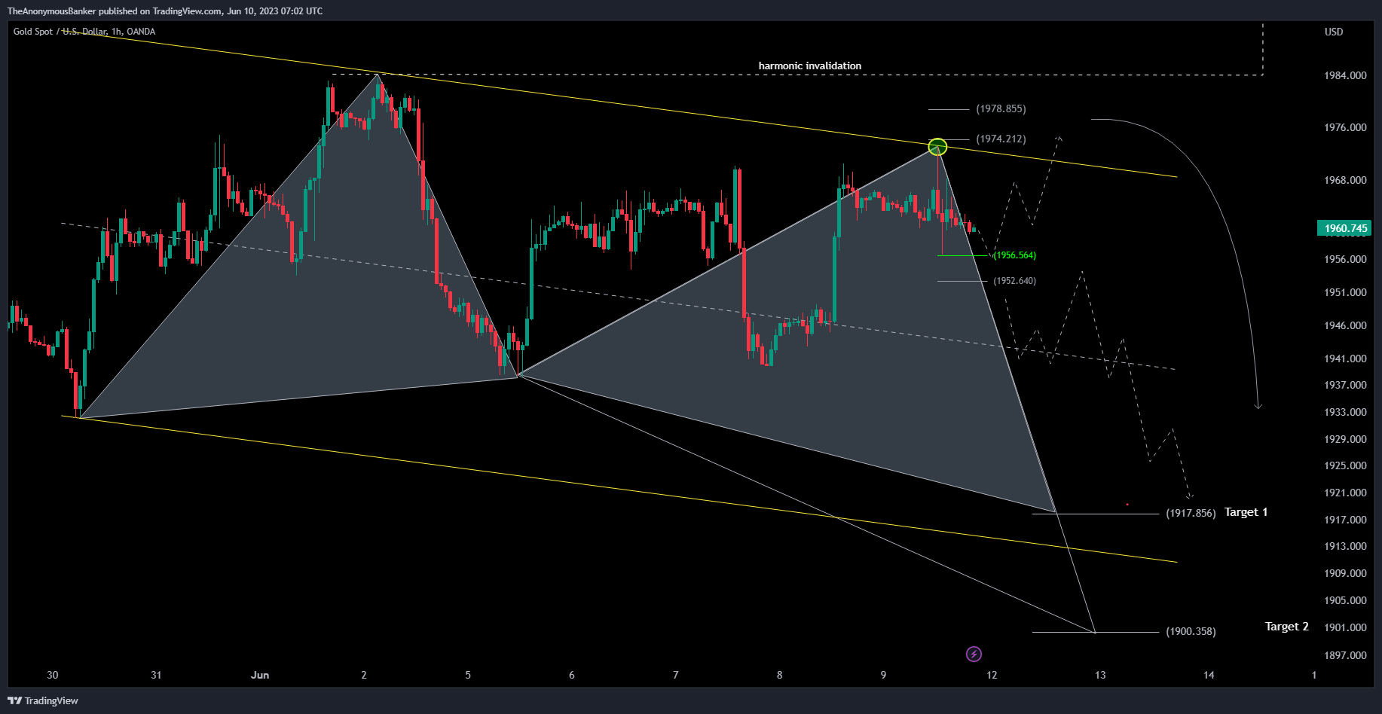The width and height of the screenshot is (1382, 714).
Task: Click the 1956.000 price axis tick
Action: pyautogui.click(x=1345, y=259)
